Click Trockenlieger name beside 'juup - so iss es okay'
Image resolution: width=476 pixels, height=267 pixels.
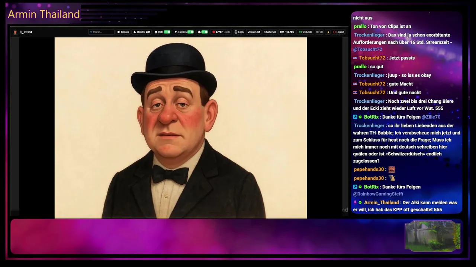click(369, 75)
